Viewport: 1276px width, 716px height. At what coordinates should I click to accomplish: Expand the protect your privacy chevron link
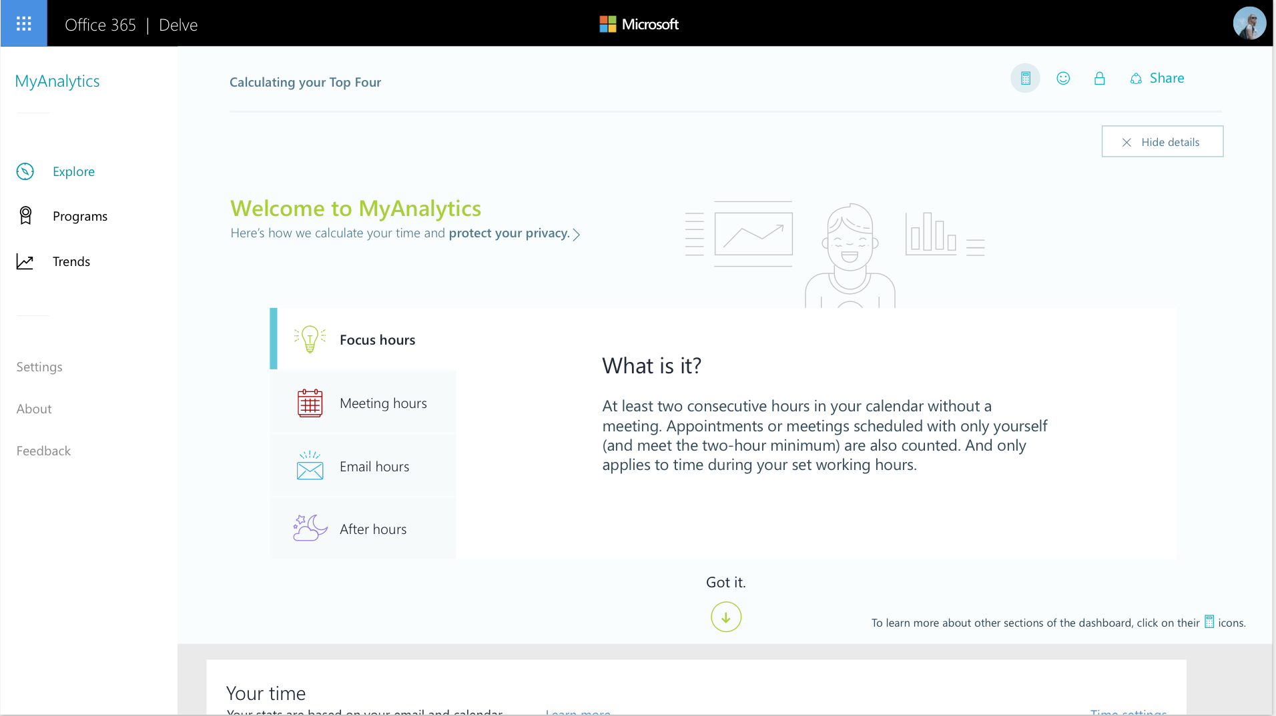576,235
